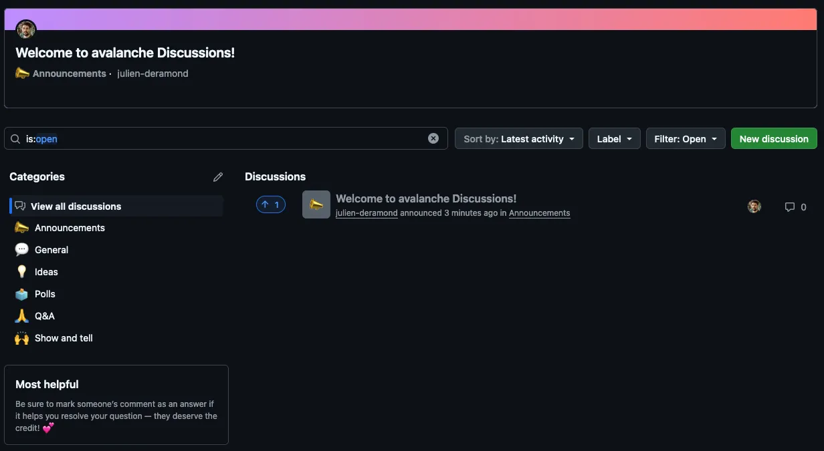This screenshot has height=451, width=824.
Task: Click author avatar in pinned banner
Action: click(26, 29)
